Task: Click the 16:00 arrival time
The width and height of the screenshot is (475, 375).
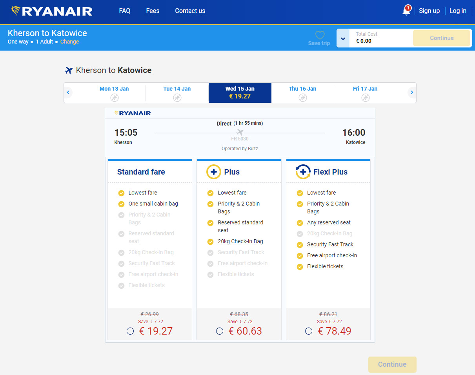Action: pyautogui.click(x=354, y=133)
